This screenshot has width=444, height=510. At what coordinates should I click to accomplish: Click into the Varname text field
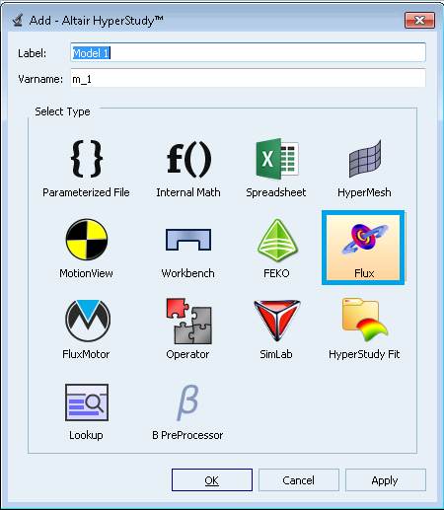(248, 78)
